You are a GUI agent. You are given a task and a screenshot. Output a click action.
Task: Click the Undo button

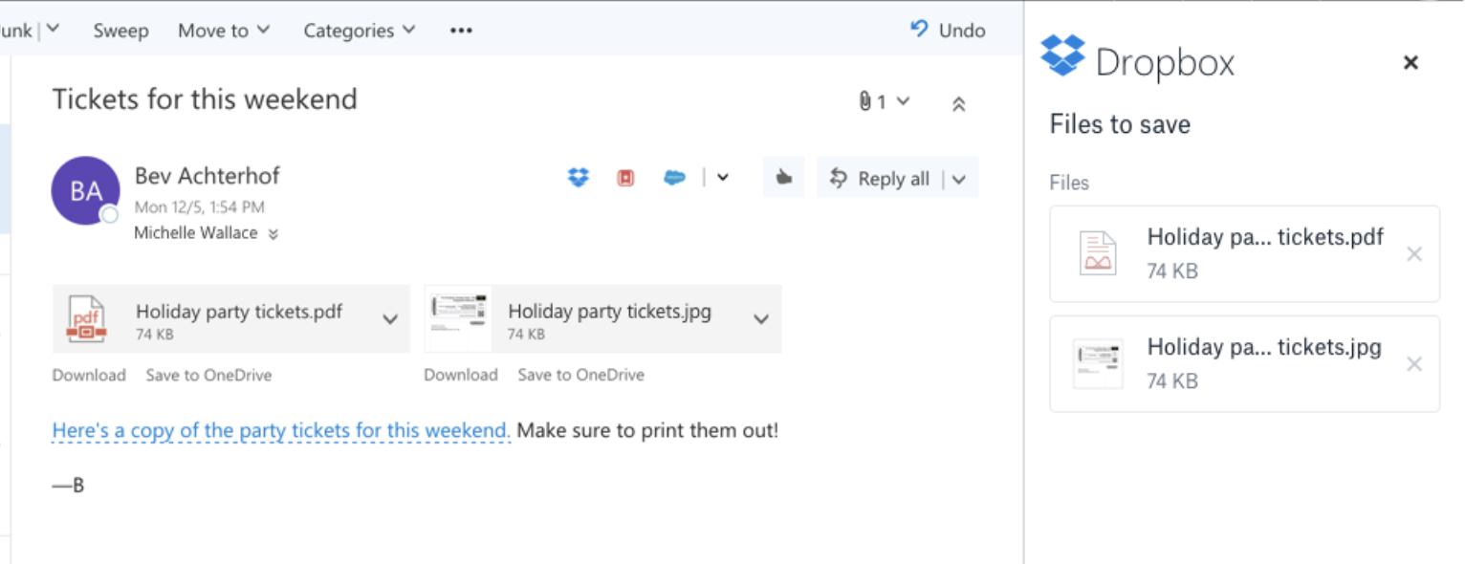click(x=948, y=31)
